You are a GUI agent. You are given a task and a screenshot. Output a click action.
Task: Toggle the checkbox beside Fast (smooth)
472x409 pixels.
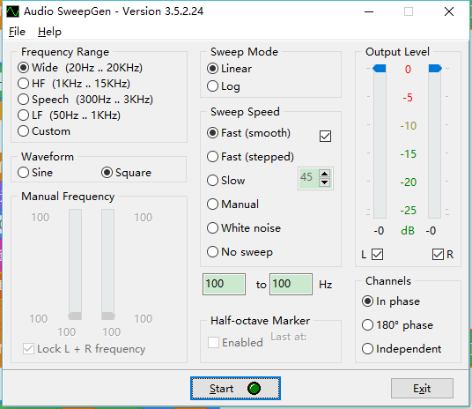pyautogui.click(x=325, y=136)
